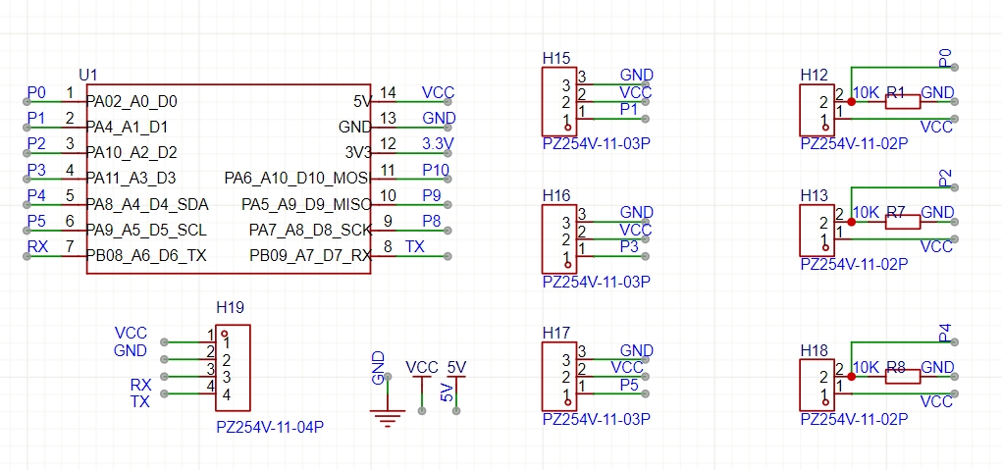Click the H12 header designator
This screenshot has width=1002, height=470.
pos(815,75)
